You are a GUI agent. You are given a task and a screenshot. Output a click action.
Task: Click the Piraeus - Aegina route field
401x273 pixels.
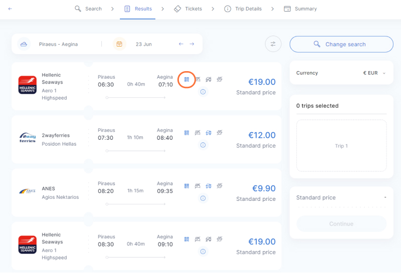tap(58, 44)
